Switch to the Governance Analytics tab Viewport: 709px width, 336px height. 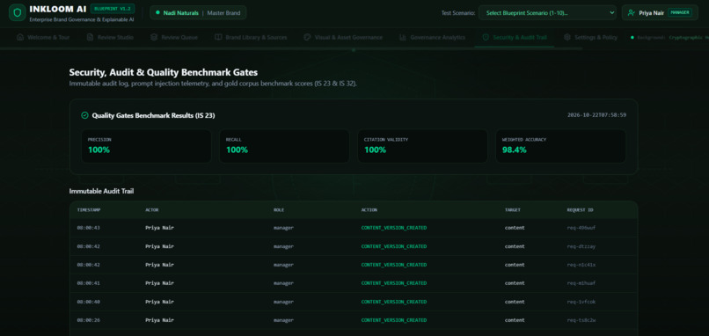pyautogui.click(x=432, y=38)
